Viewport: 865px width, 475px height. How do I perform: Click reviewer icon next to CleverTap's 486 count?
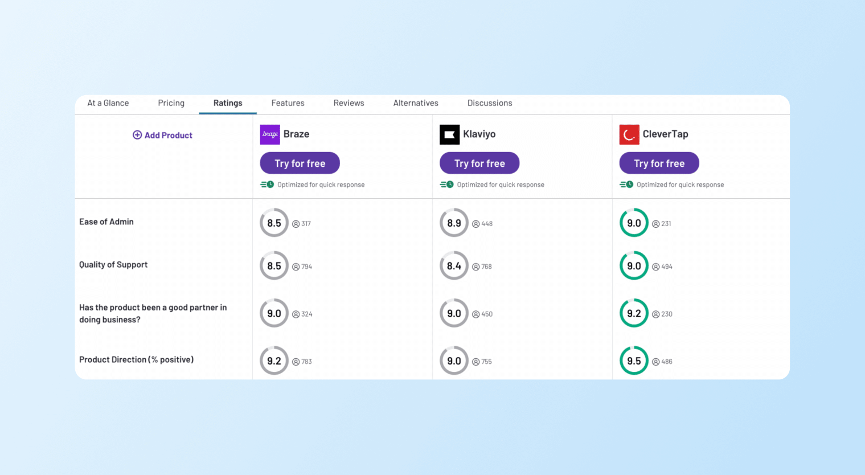click(655, 362)
